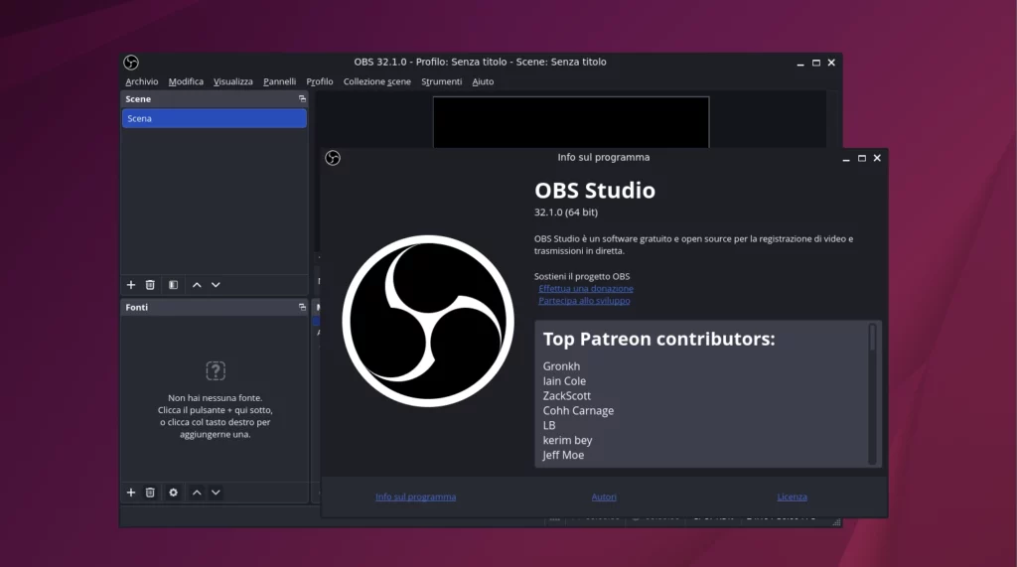The height and width of the screenshot is (567, 1017).
Task: Move source down in Fonti panel
Action: pyautogui.click(x=216, y=493)
